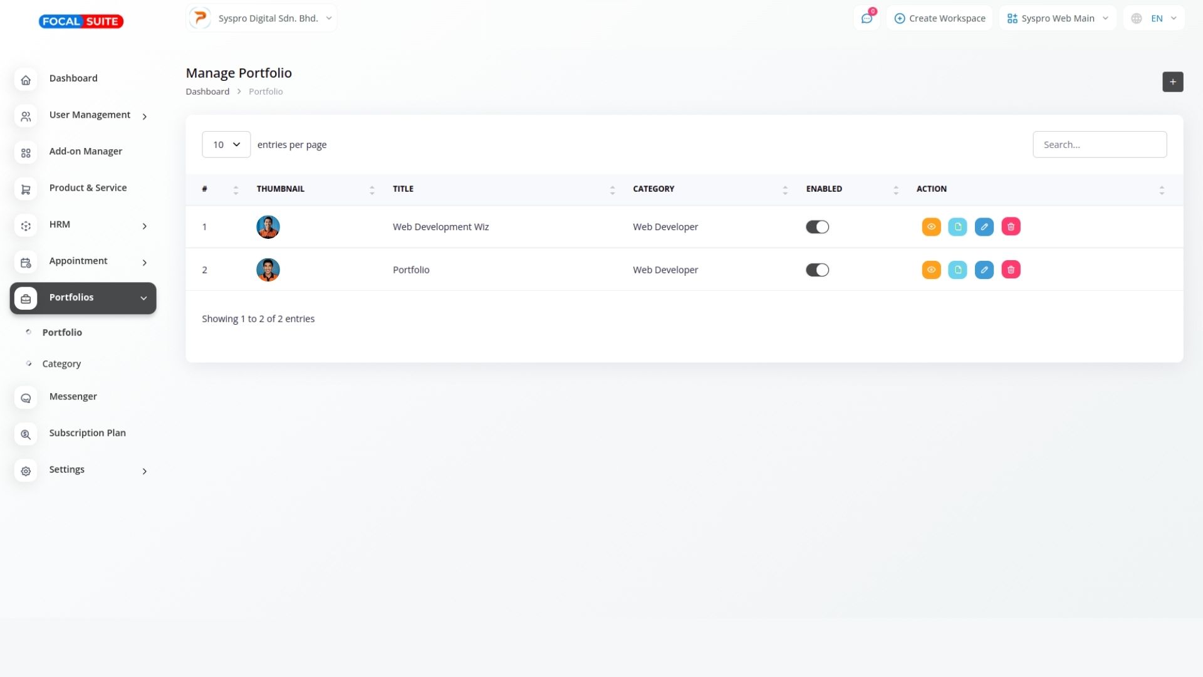Image resolution: width=1203 pixels, height=677 pixels.
Task: Delete the second portfolio with the trash icon
Action: coord(1011,270)
